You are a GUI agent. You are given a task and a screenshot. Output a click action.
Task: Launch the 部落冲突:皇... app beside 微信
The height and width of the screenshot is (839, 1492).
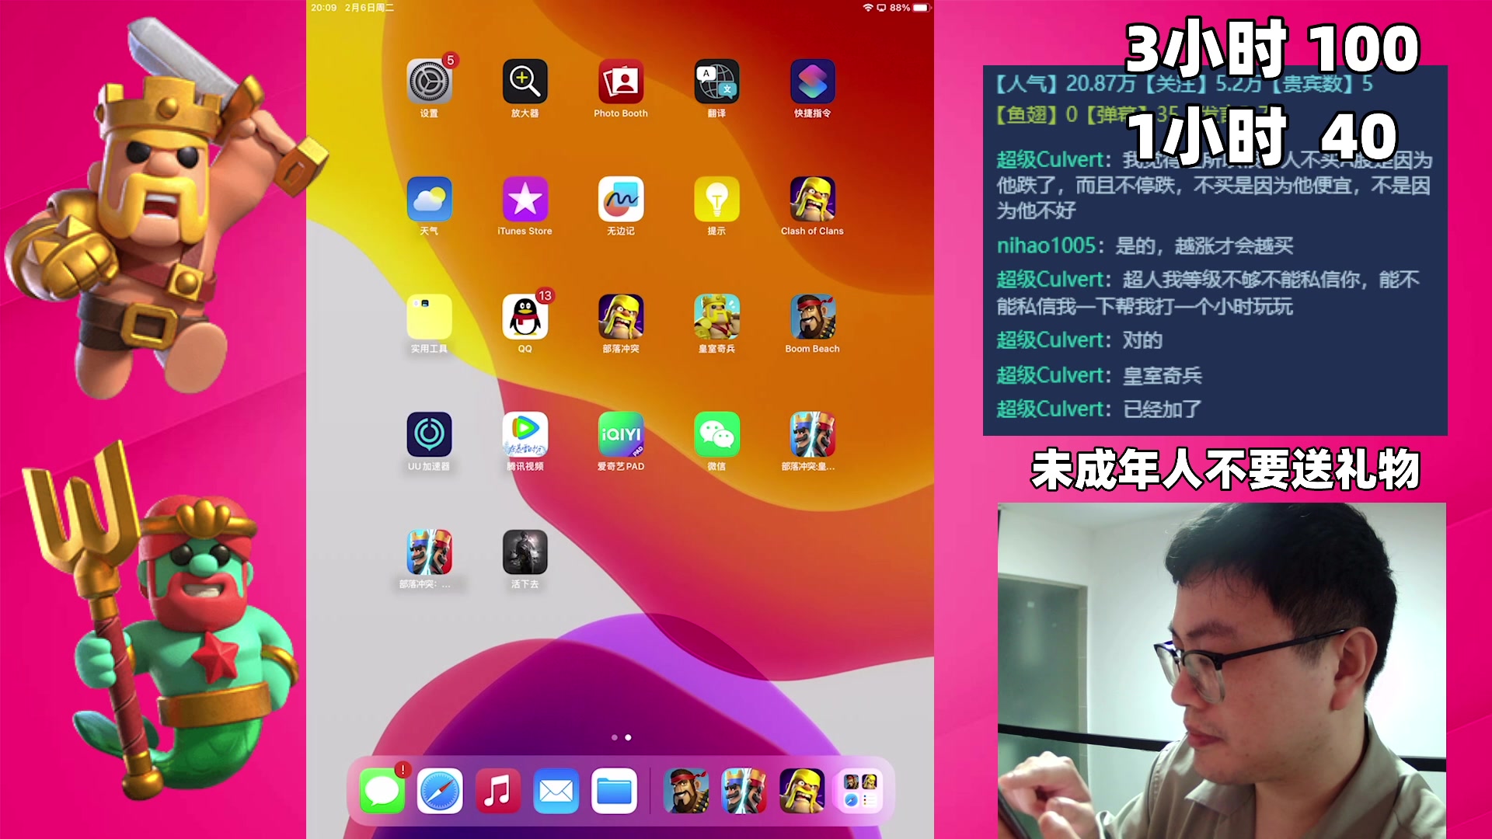point(812,434)
